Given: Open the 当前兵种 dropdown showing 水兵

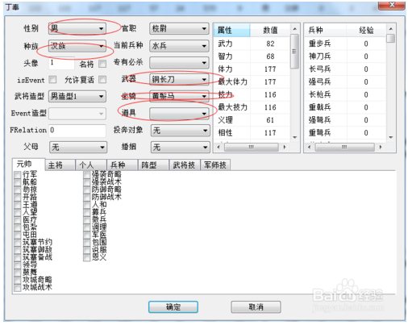Looking at the screenshot, I should (179, 46).
